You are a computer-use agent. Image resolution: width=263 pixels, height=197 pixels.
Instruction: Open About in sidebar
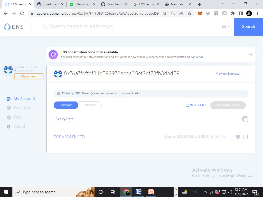tap(16, 126)
